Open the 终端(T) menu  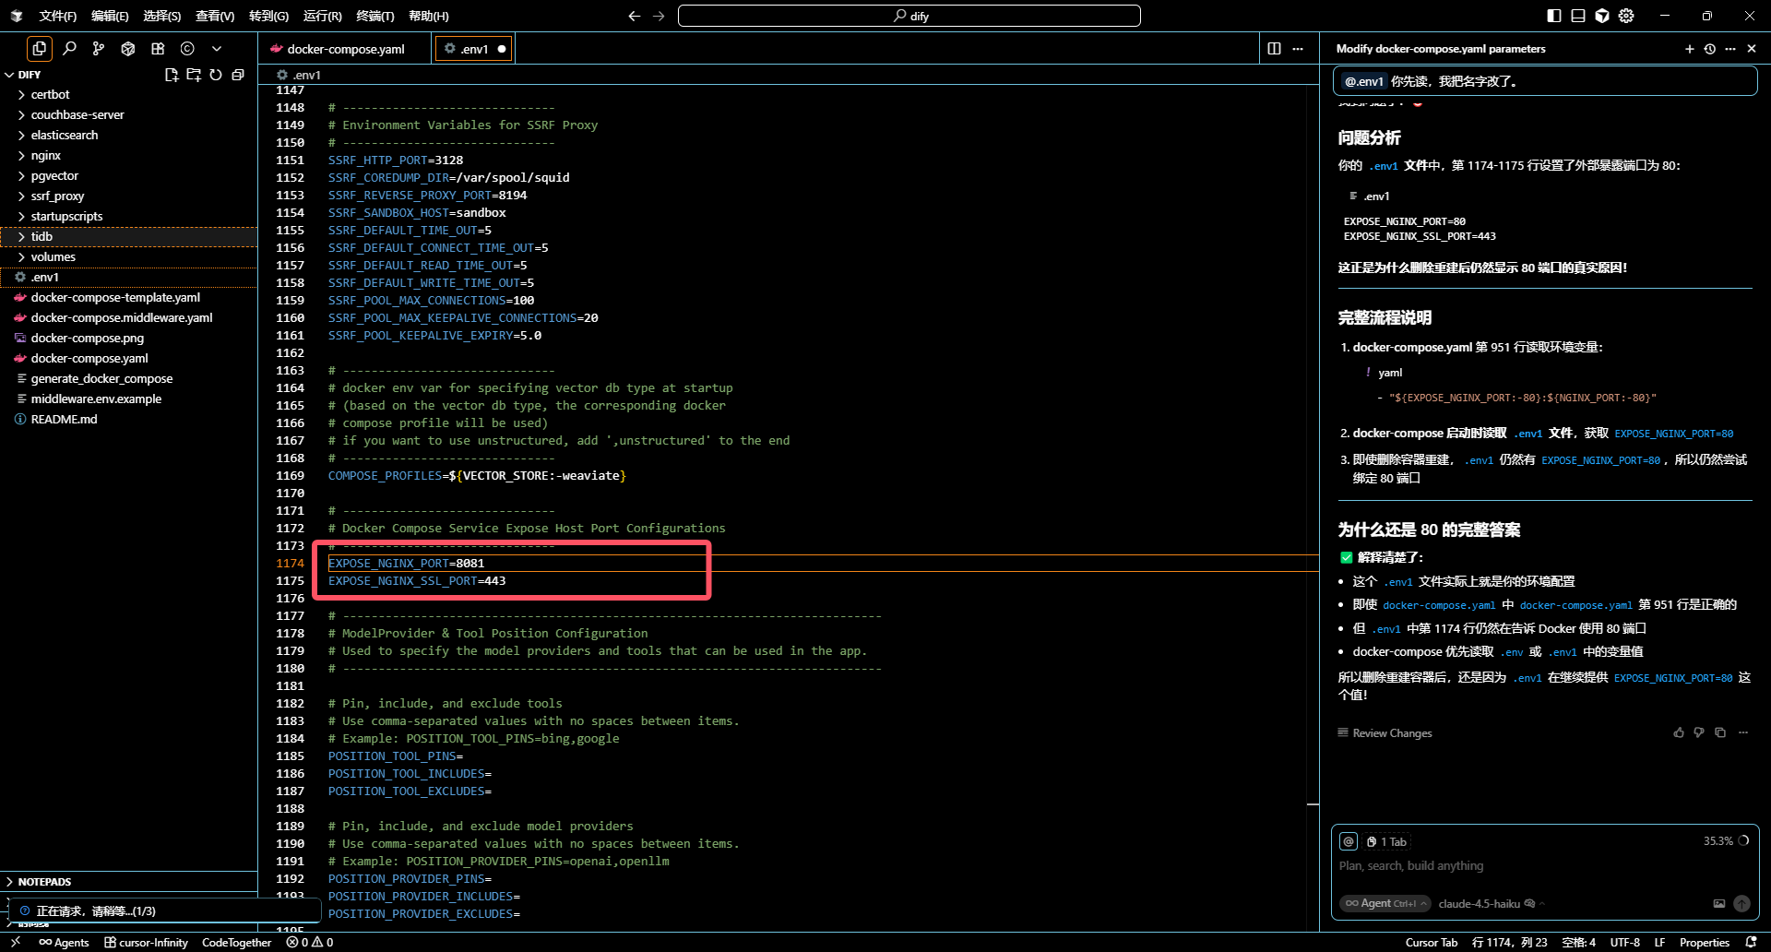tap(374, 16)
